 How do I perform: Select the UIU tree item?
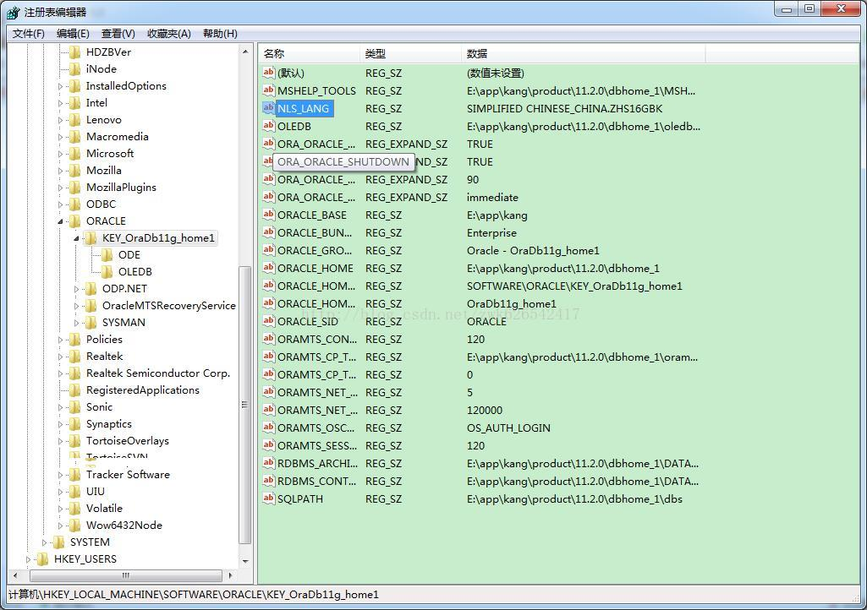click(95, 492)
